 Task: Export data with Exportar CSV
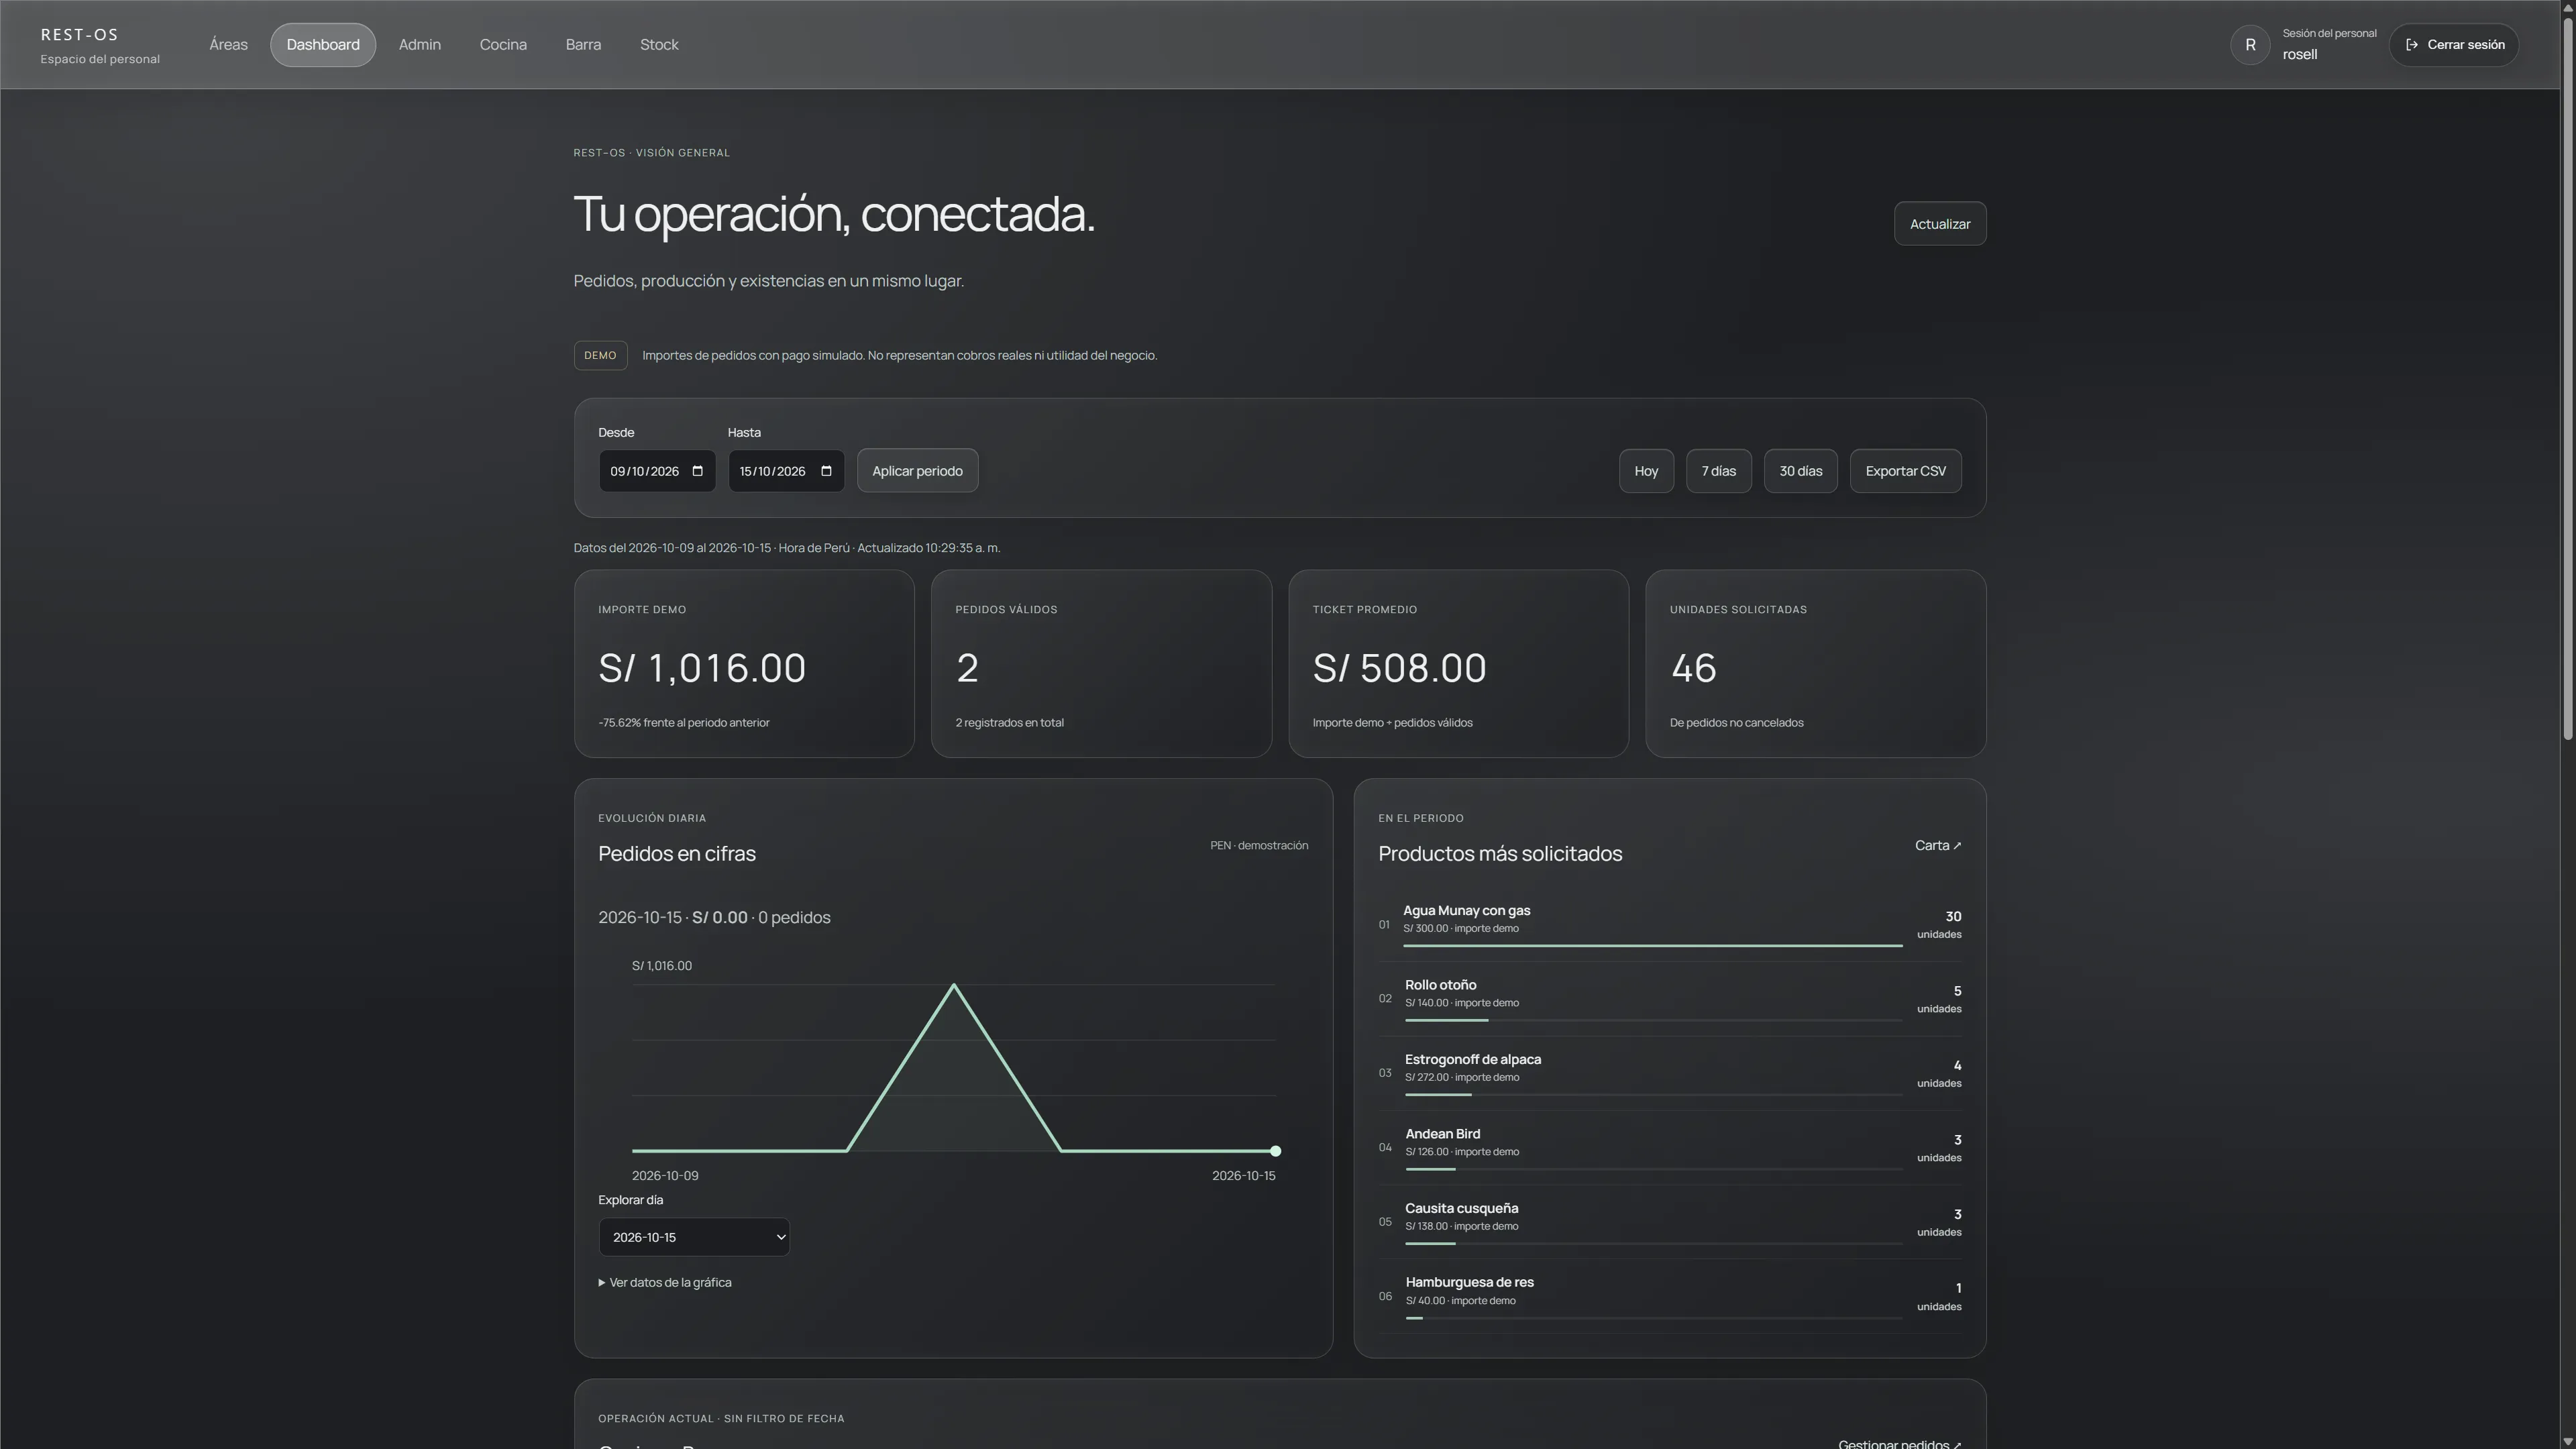(1905, 471)
